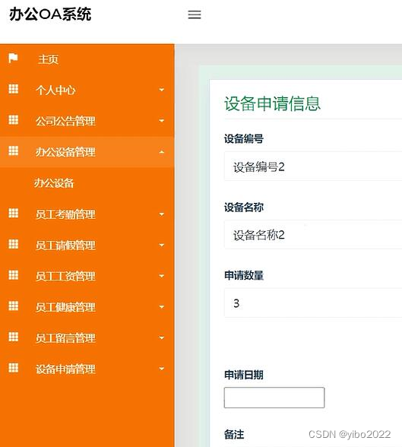Expand 员工留言管理 using its arrow

(162, 338)
